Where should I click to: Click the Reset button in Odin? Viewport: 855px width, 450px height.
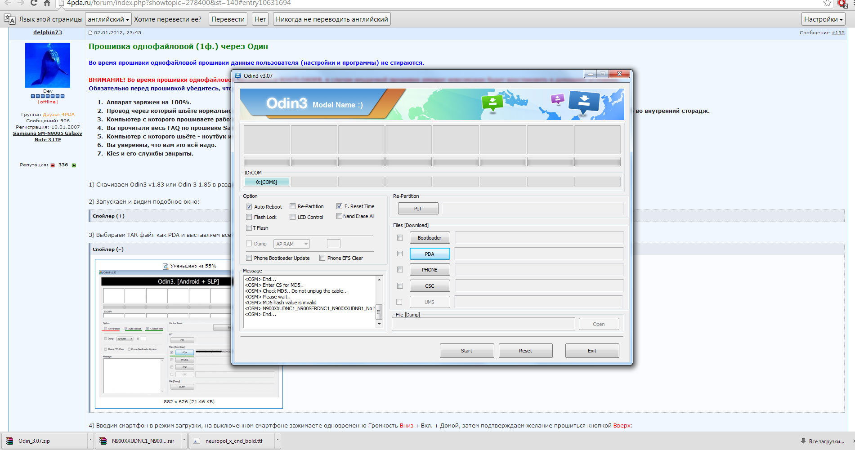pos(525,351)
